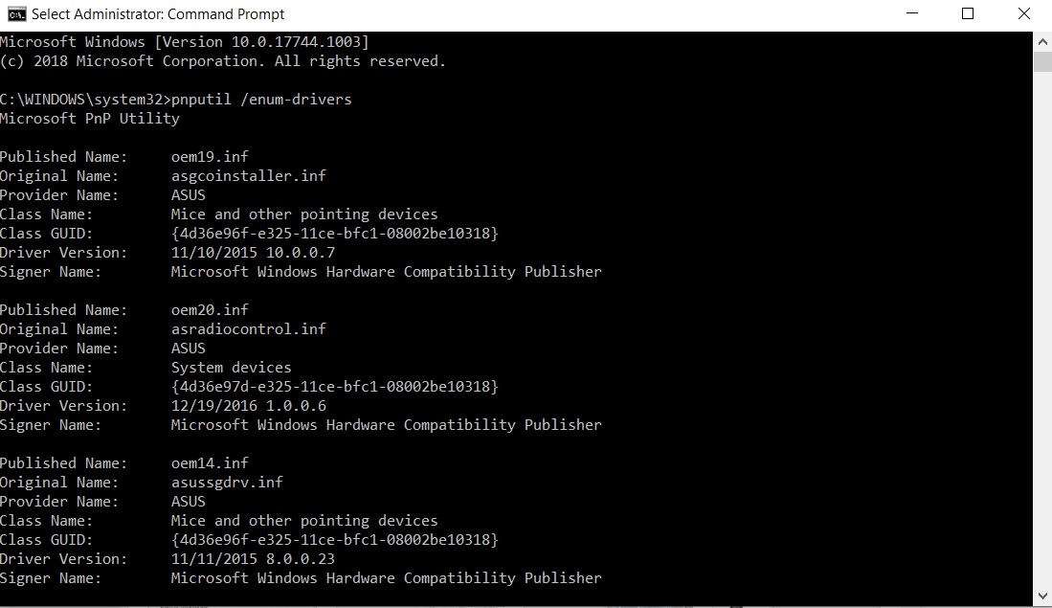Click published name oem20.inf
This screenshot has width=1052, height=608.
click(x=210, y=310)
